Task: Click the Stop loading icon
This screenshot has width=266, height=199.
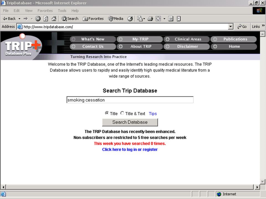Action: (x=38, y=19)
